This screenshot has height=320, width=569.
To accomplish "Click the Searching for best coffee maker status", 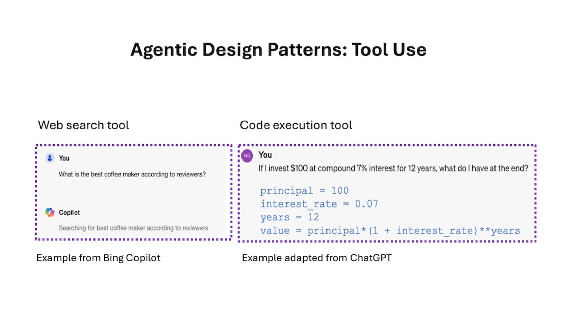I will coord(133,228).
